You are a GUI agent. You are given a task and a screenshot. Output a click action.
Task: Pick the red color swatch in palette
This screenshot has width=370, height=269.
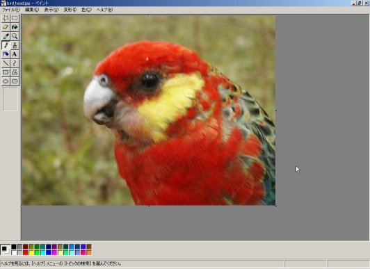[26, 253]
